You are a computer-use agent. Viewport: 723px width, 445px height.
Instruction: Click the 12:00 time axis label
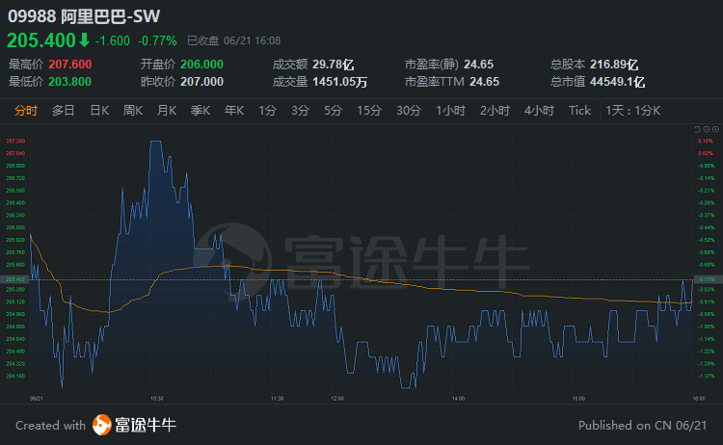click(x=337, y=399)
